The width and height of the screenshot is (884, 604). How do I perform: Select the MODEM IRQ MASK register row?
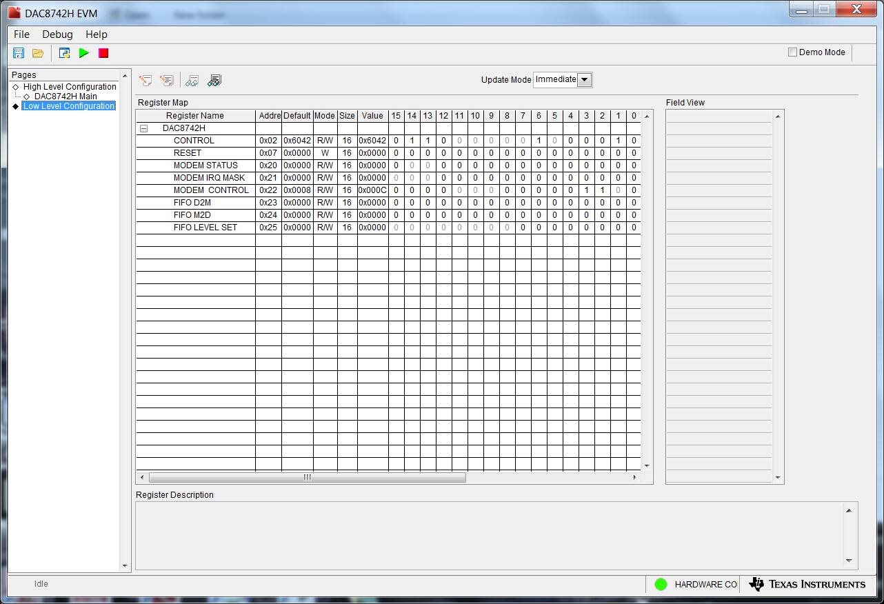pos(388,178)
